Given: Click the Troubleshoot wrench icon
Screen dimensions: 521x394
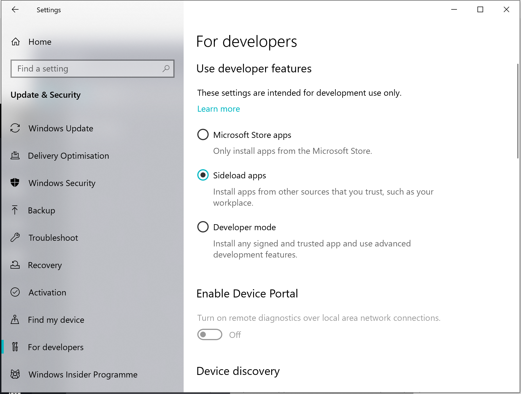Looking at the screenshot, I should 15,237.
